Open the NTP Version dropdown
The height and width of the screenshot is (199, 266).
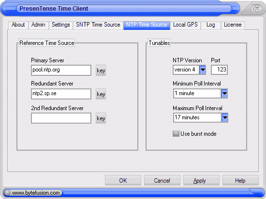tap(203, 70)
